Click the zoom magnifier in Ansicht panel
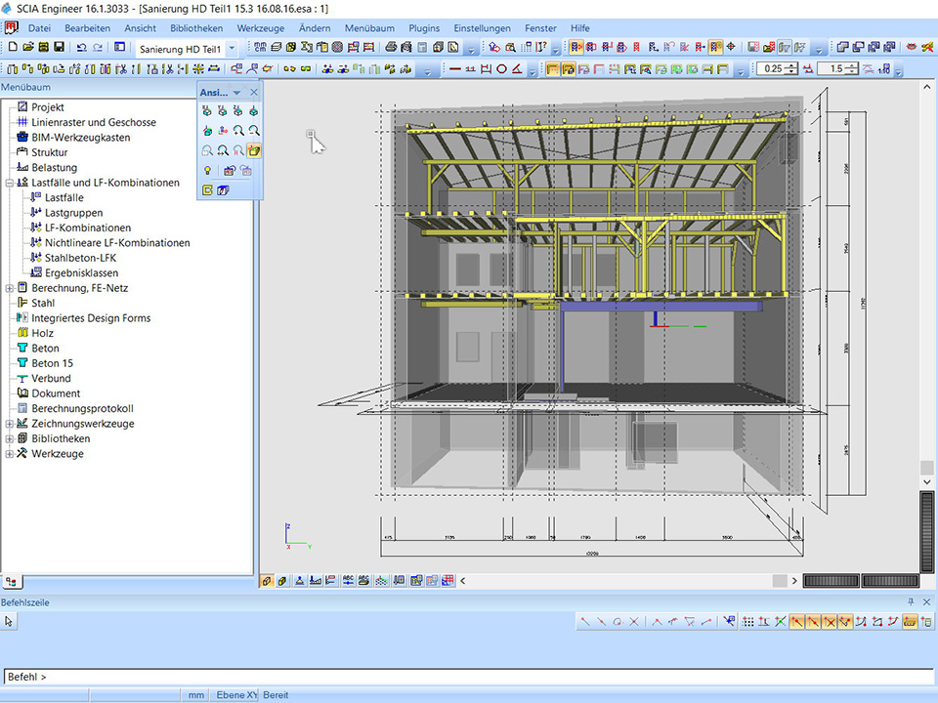 (x=238, y=131)
